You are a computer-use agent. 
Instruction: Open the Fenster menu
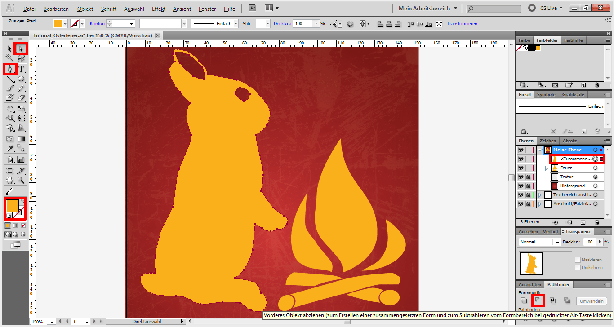coord(206,9)
